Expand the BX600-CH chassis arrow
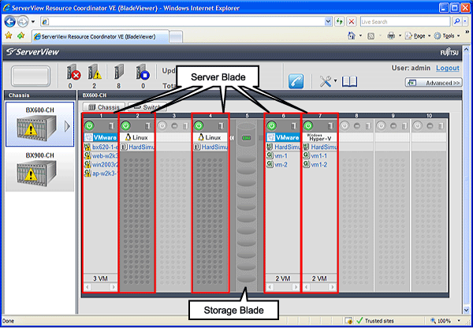This screenshot has height=328, width=473. [67, 126]
